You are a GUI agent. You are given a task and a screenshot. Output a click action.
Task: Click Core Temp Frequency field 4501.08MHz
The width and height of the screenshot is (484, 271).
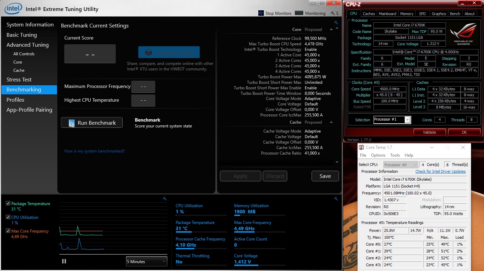click(425, 193)
